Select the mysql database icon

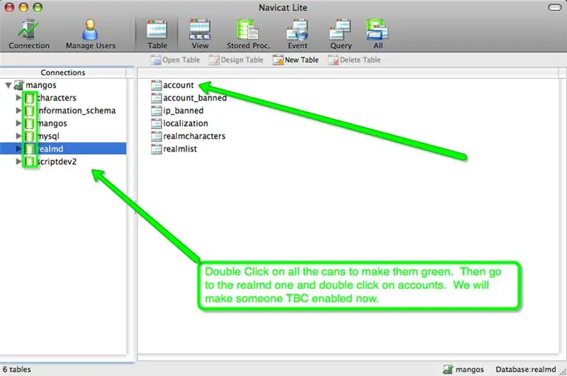pos(30,136)
